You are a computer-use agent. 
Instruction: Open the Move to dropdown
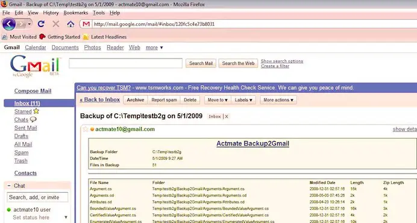tap(218, 100)
